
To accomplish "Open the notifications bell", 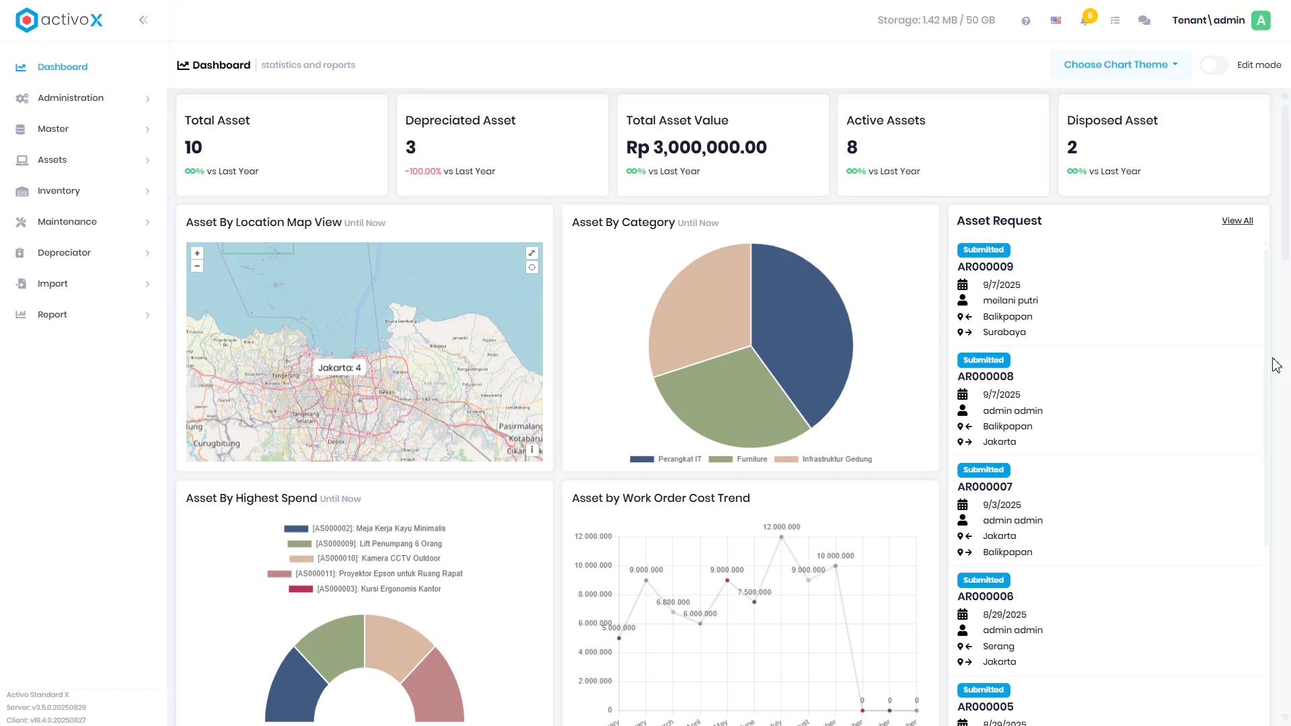I will pos(1084,20).
